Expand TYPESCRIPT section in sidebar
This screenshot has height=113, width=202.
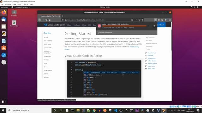(48, 56)
